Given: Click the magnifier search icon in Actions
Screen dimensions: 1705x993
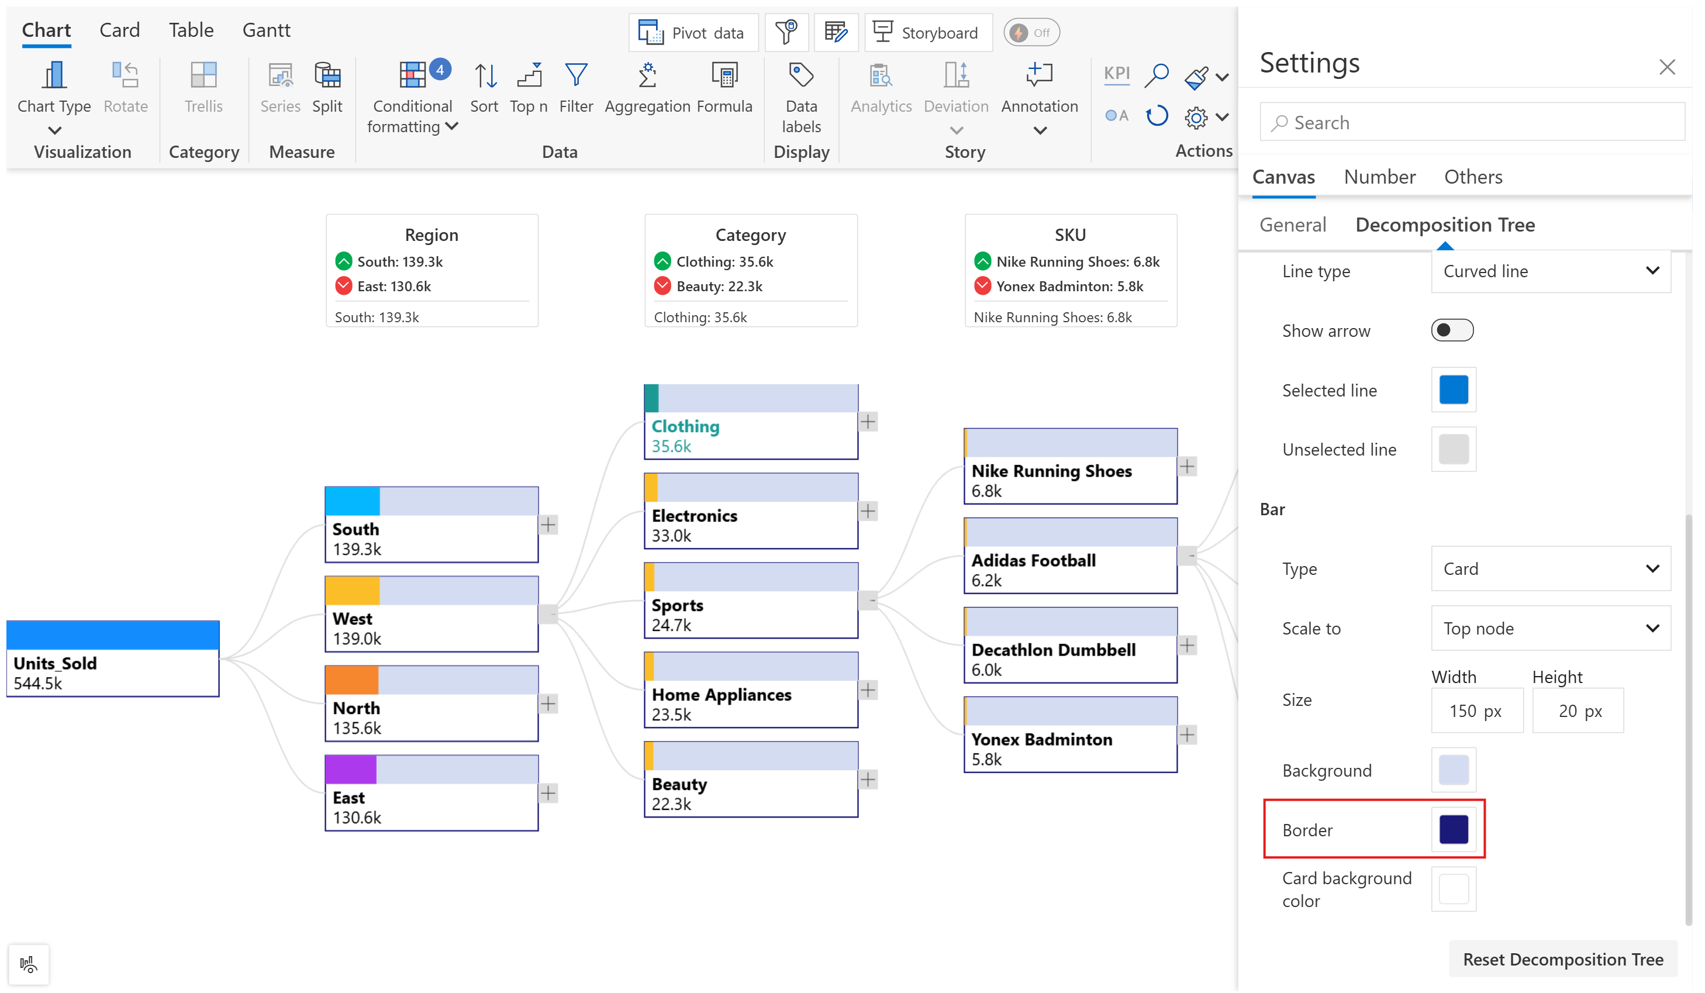Looking at the screenshot, I should point(1157,75).
